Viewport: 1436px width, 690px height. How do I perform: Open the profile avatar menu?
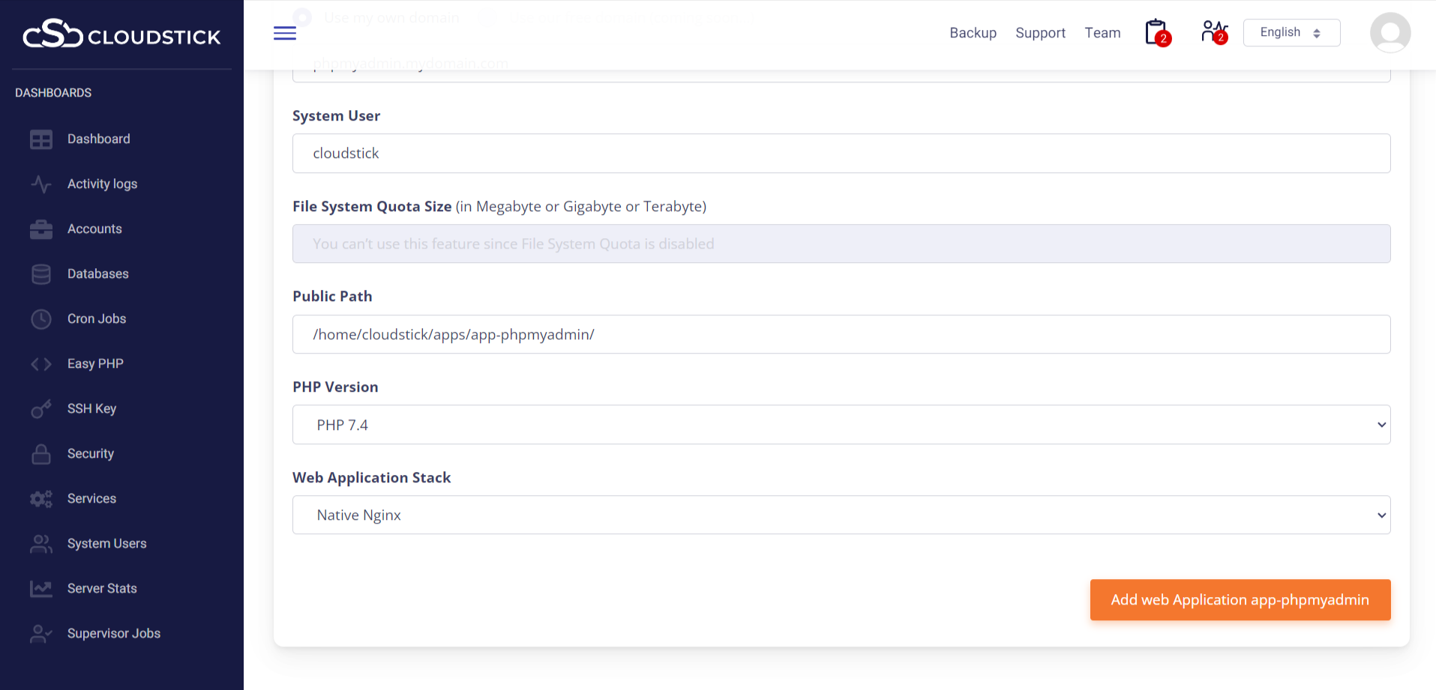tap(1390, 33)
